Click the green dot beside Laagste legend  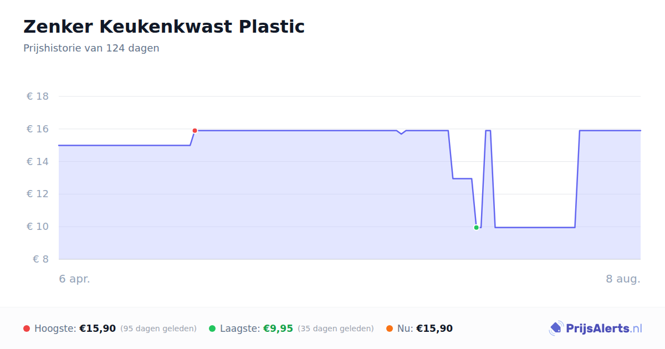(212, 329)
